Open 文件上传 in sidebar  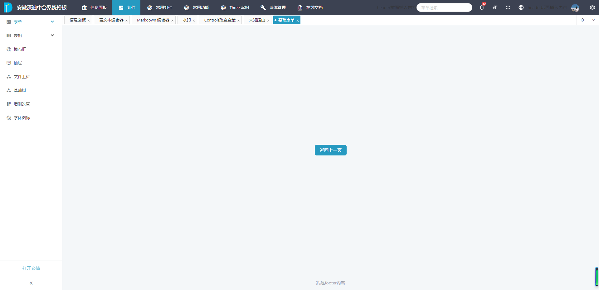pyautogui.click(x=31, y=77)
